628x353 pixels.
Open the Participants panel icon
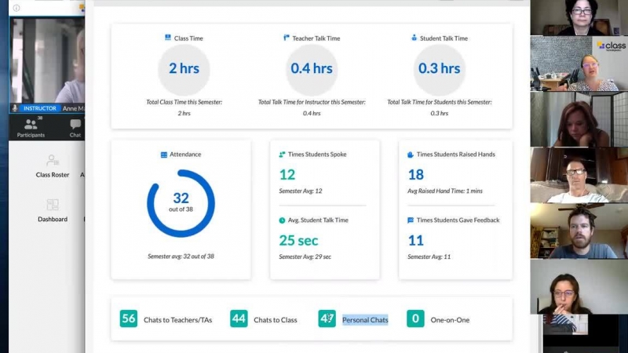[31, 125]
